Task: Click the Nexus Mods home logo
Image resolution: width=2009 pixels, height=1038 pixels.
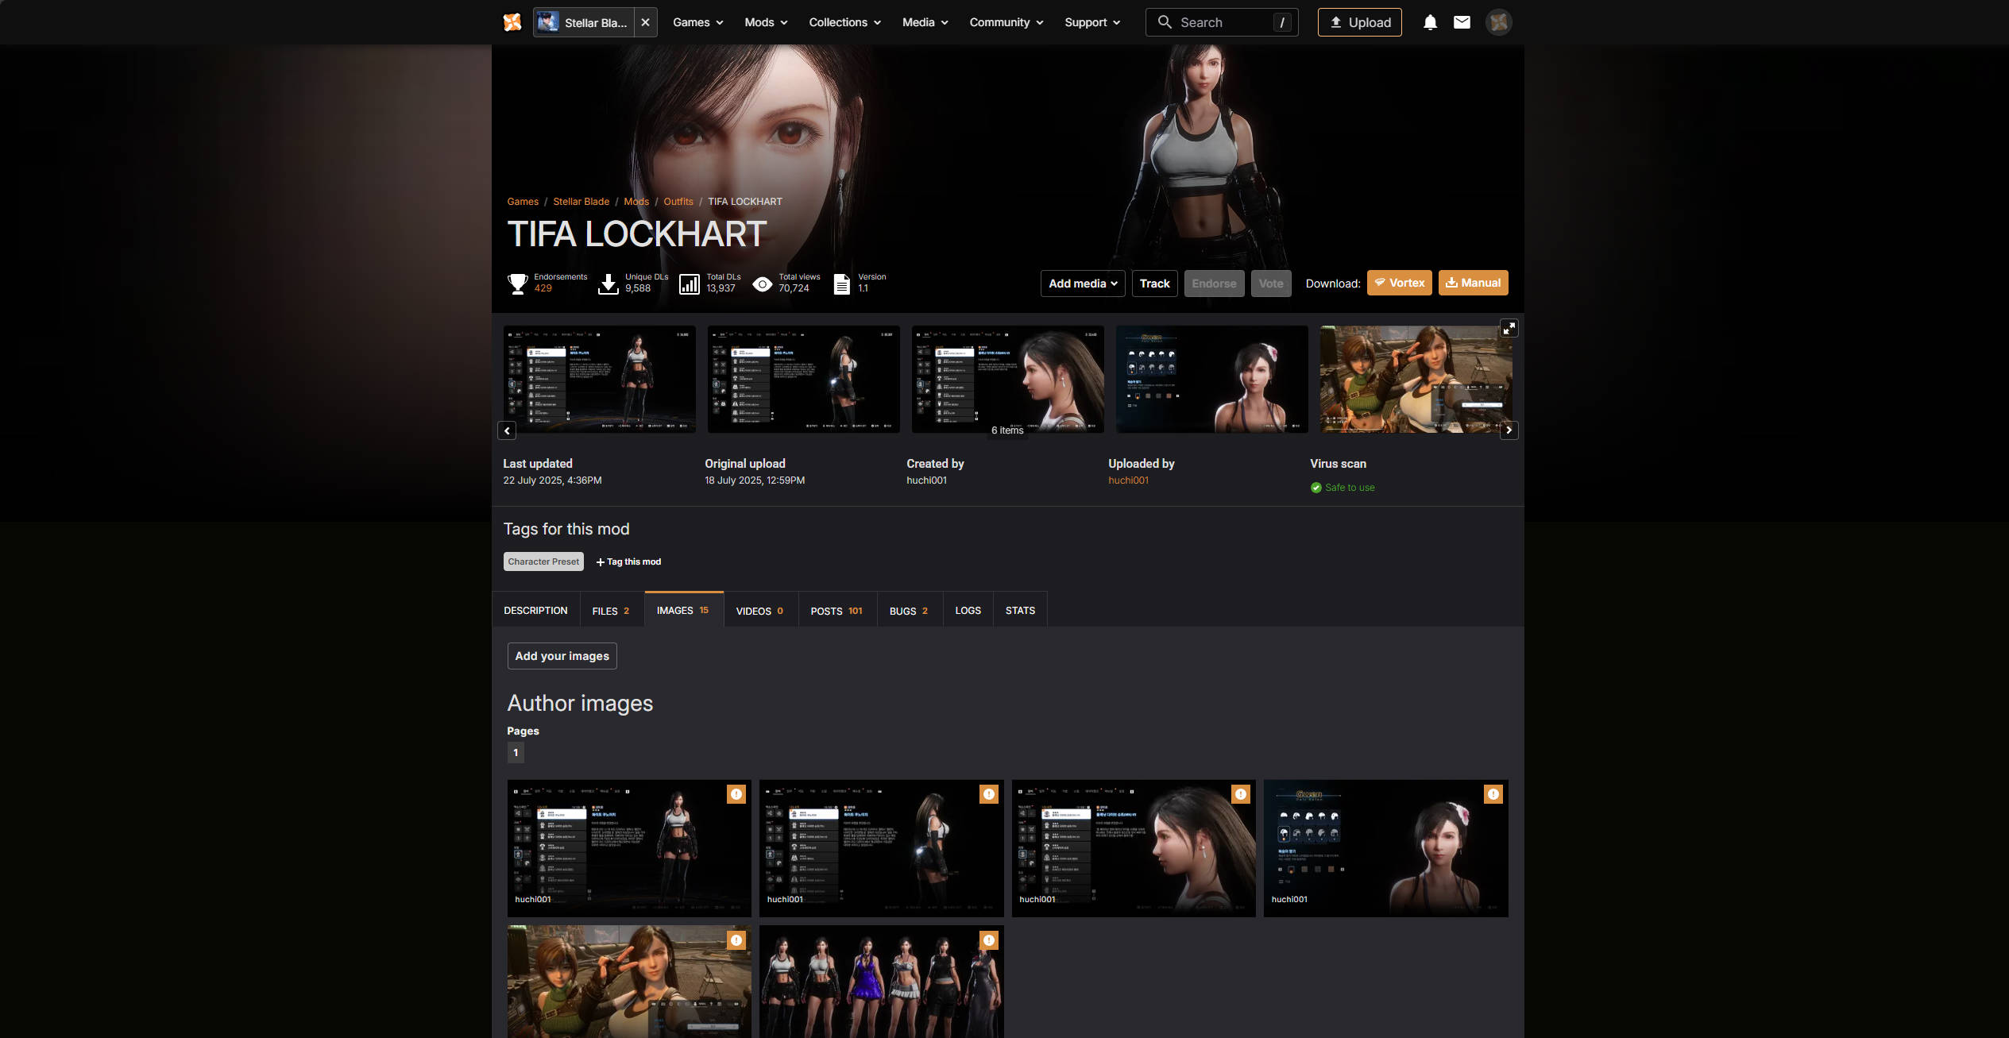Action: [x=512, y=22]
